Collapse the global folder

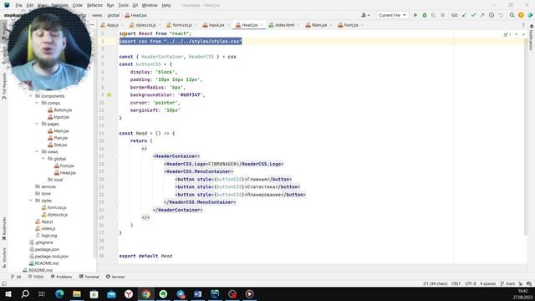tap(43, 159)
